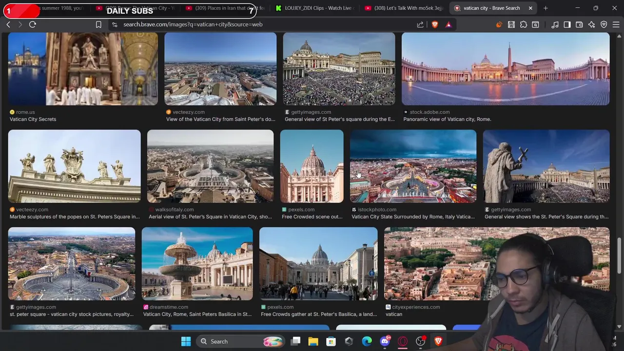Click the Brave icon in the taskbar
The height and width of the screenshot is (351, 624).
click(x=438, y=342)
